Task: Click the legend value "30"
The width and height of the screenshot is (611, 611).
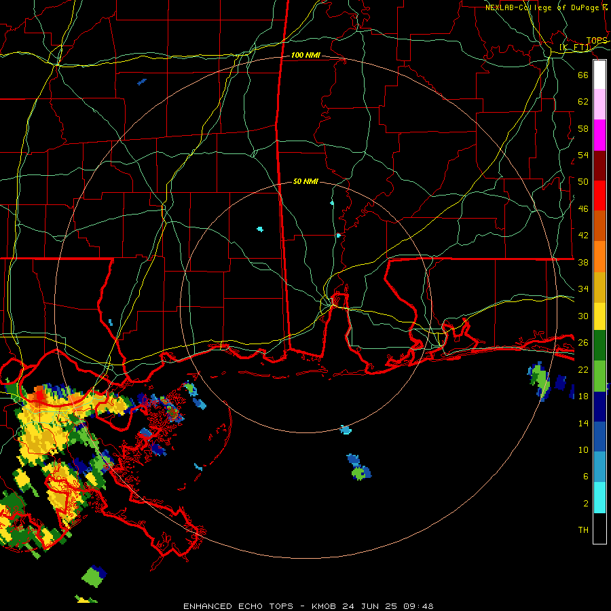Action: point(583,316)
